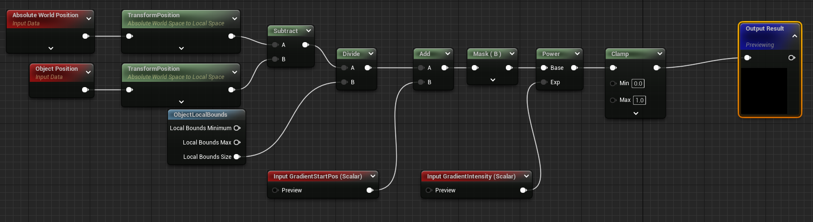
Task: Click the input pin of the lower TransformPosition node
Action: pyautogui.click(x=129, y=89)
